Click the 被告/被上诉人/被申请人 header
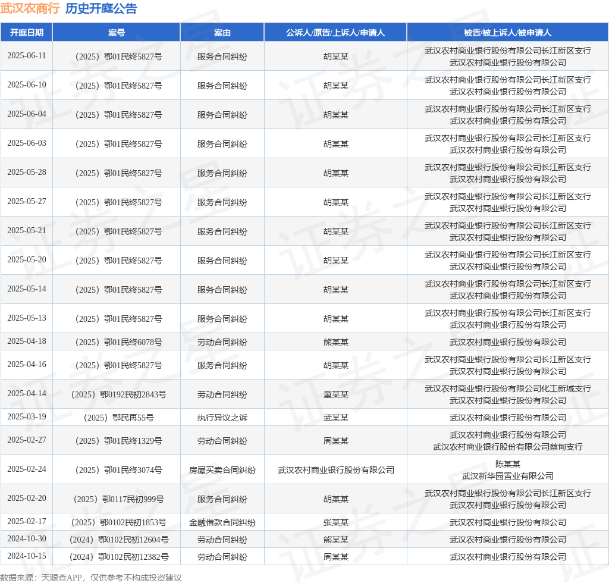Image resolution: width=609 pixels, height=583 pixels. click(x=507, y=33)
